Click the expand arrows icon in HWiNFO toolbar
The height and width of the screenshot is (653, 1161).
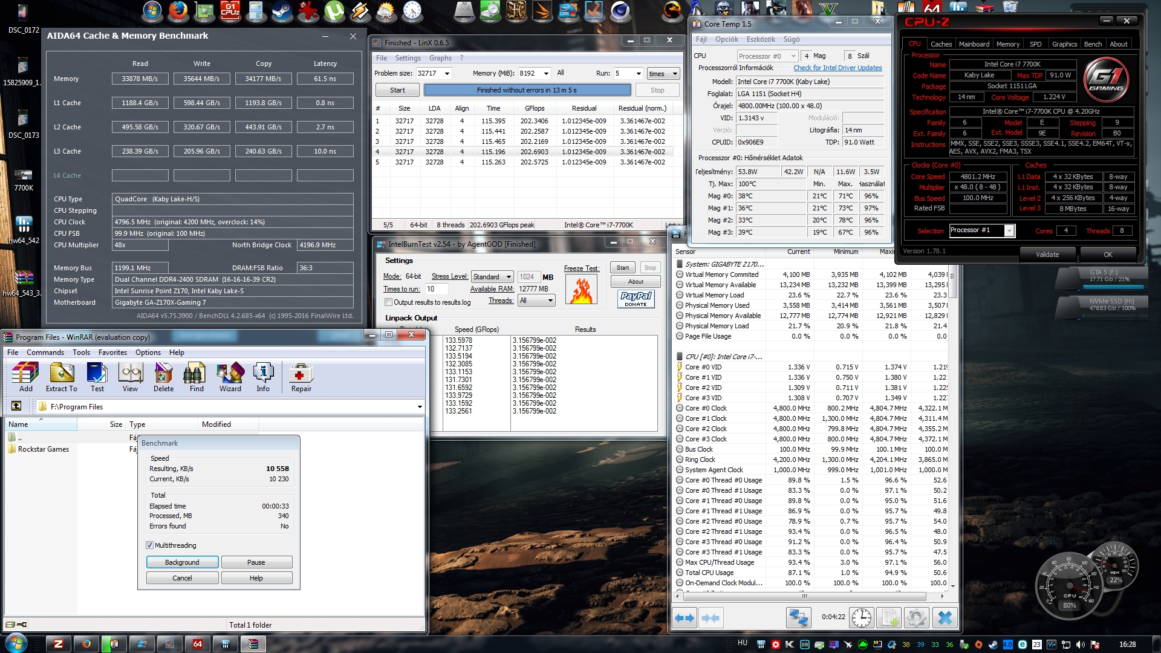pyautogui.click(x=685, y=618)
